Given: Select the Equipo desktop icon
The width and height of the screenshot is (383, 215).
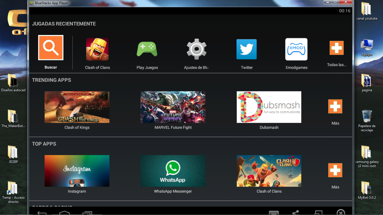Looking at the screenshot, I should 367,47.
